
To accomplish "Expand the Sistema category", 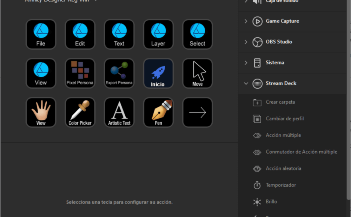I will click(x=246, y=63).
